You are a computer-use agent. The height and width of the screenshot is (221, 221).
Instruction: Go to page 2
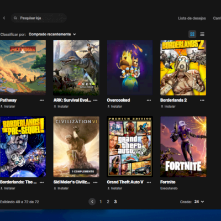pos(108,202)
